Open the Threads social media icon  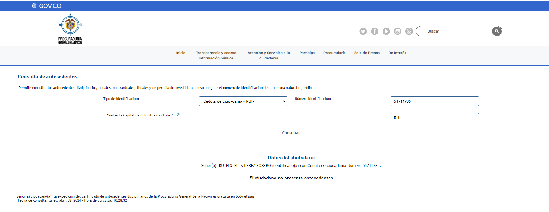(409, 31)
